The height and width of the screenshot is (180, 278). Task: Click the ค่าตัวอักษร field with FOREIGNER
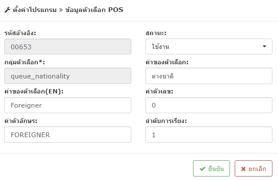click(x=68, y=135)
